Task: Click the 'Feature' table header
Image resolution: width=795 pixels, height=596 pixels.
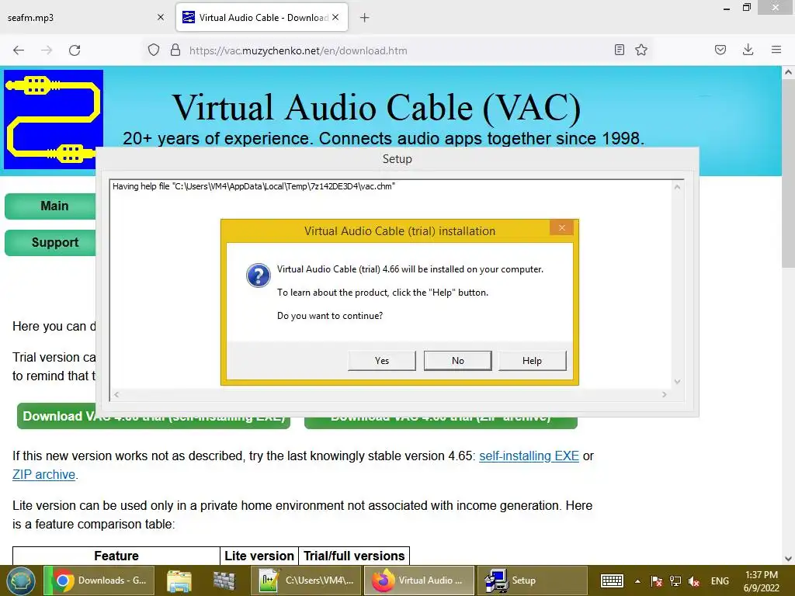Action: [116, 556]
